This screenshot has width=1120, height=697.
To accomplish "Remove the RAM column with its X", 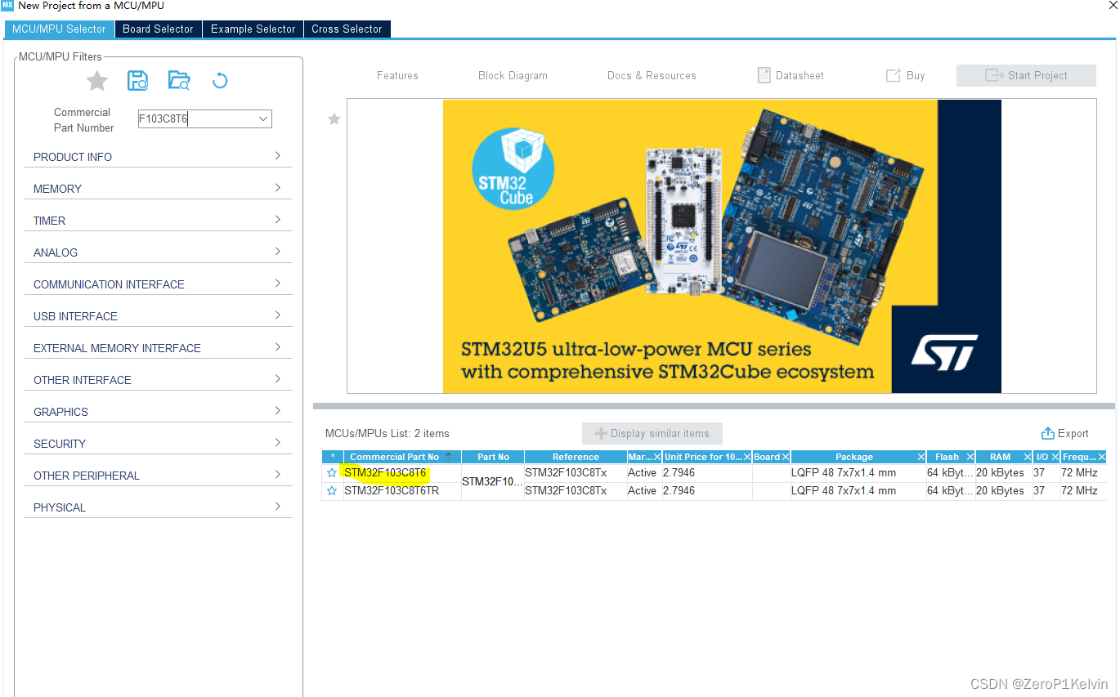I will coord(1028,457).
